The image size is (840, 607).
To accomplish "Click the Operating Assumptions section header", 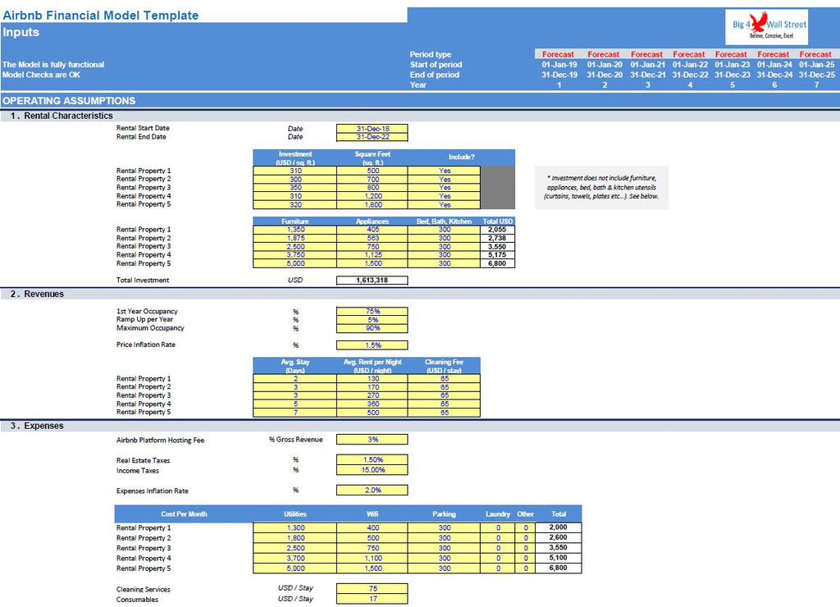I will (x=70, y=101).
